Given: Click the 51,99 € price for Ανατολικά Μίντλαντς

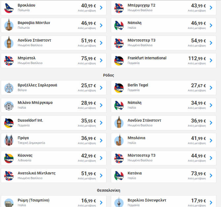Looking at the screenshot, I should tap(88, 174).
